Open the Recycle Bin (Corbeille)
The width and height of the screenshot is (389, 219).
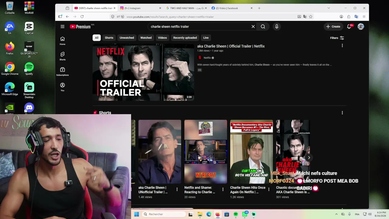pos(10,8)
